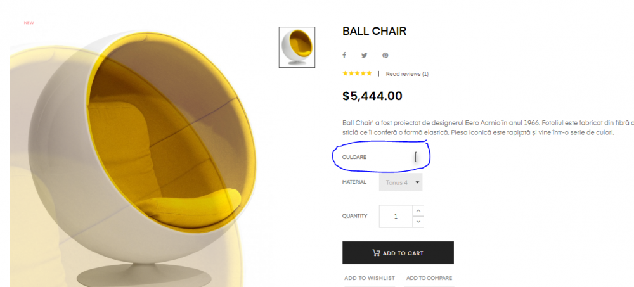634x287 pixels.
Task: Pin product using Pinterest icon
Action: click(x=385, y=56)
